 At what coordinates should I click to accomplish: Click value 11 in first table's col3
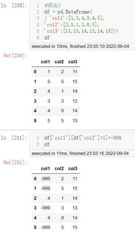coord(75,72)
